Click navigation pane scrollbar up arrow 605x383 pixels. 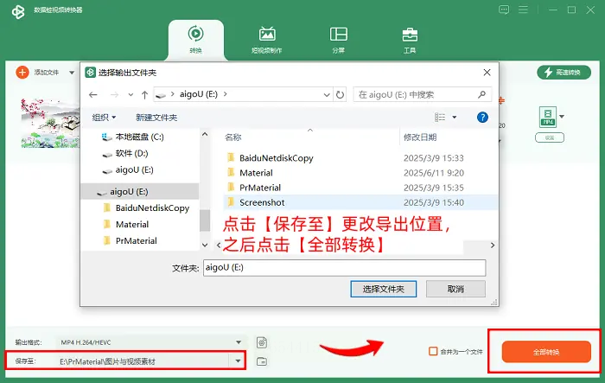coord(205,134)
